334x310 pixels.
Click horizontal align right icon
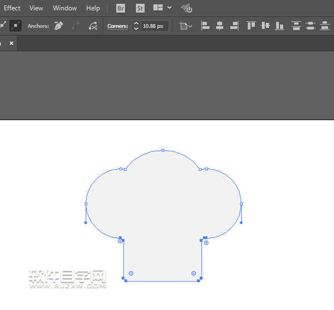tap(234, 26)
